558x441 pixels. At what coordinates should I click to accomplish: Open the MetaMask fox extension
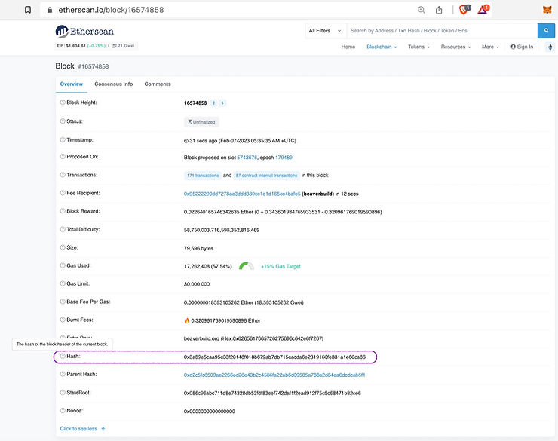[547, 10]
